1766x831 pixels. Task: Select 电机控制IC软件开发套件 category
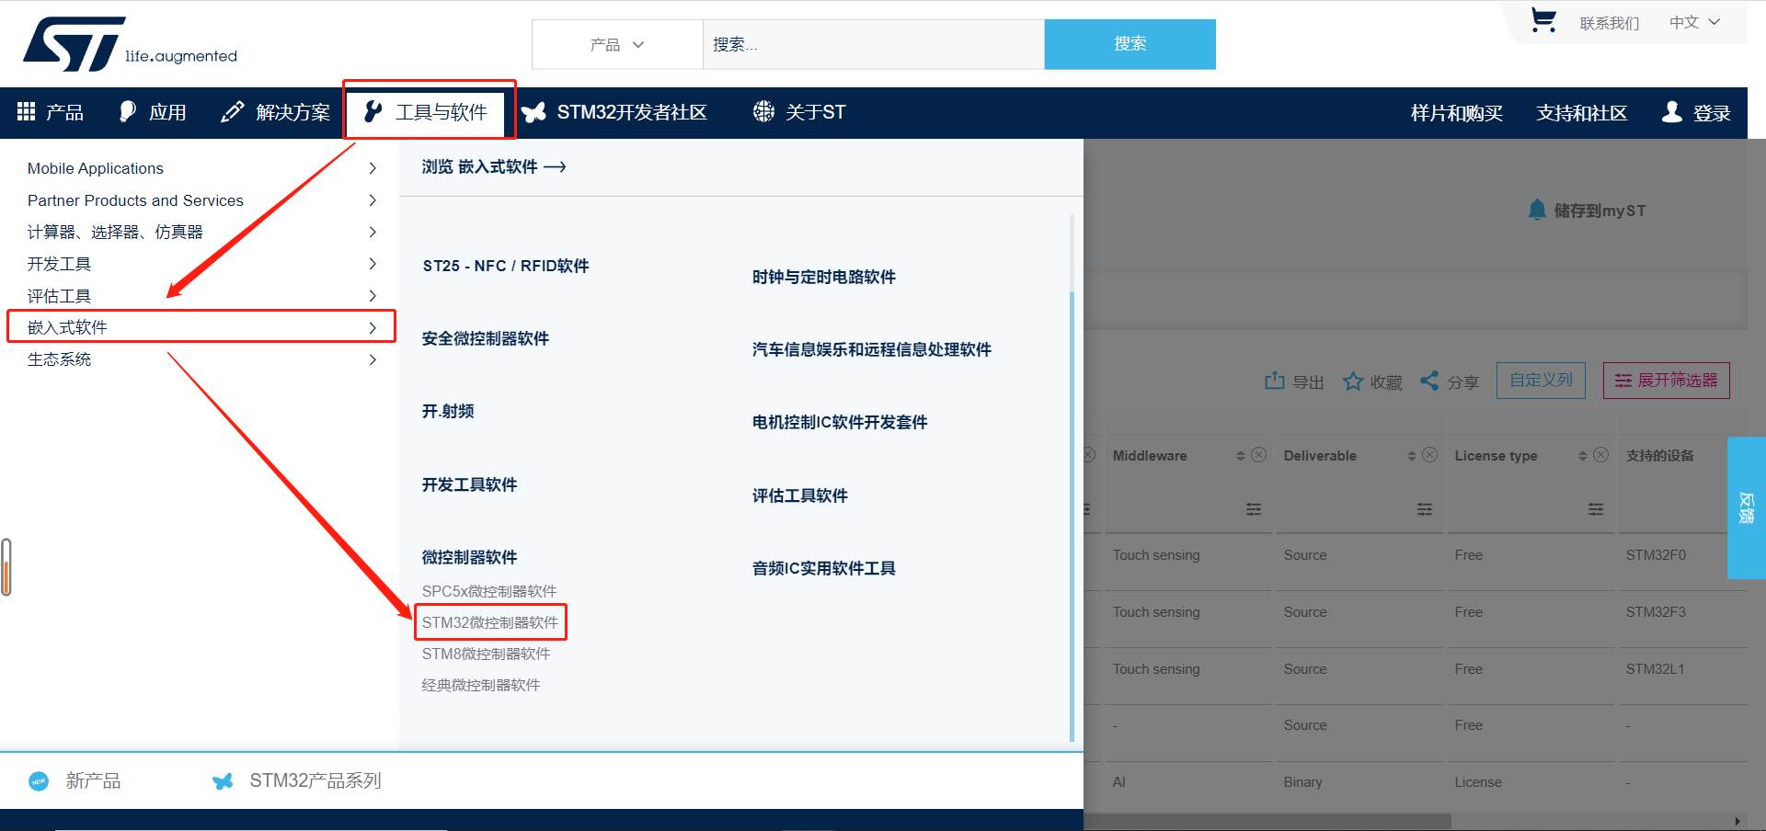[840, 422]
